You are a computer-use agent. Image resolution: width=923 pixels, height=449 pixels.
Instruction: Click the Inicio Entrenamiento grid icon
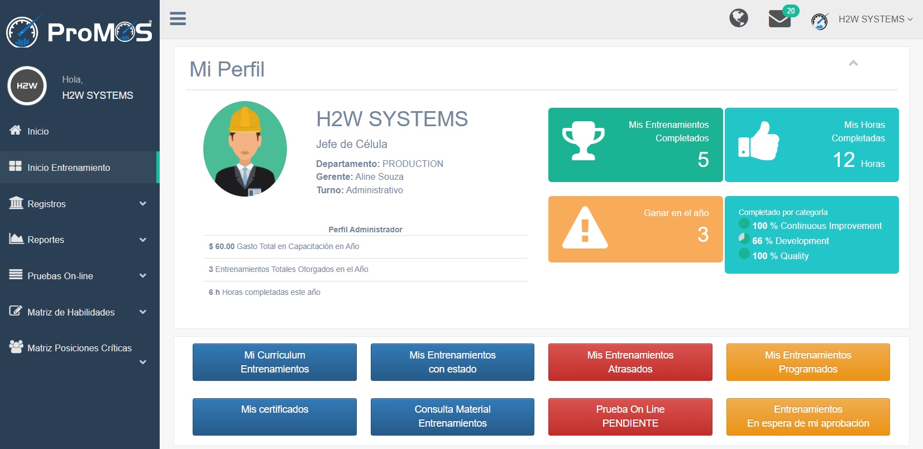click(15, 166)
